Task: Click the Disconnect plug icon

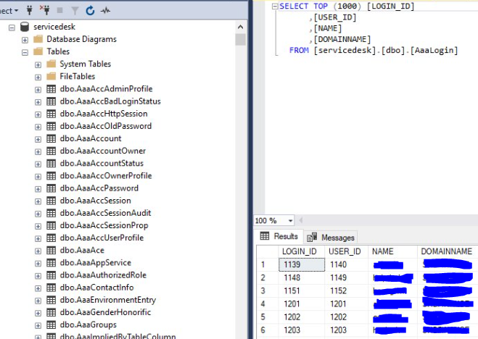Action: click(44, 10)
